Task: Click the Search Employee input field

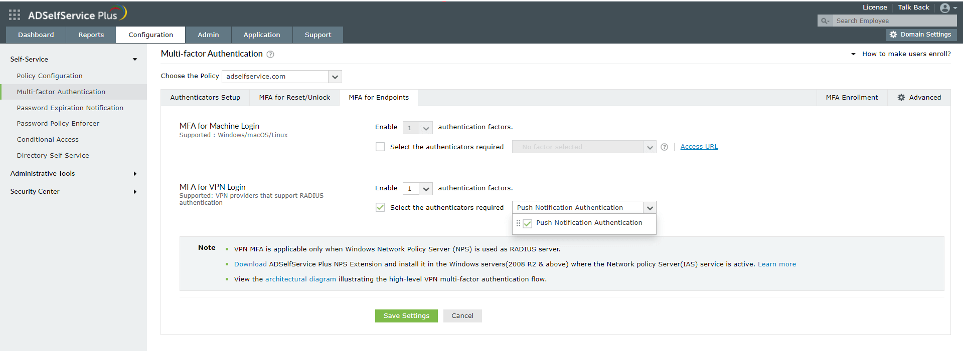Action: [x=894, y=21]
